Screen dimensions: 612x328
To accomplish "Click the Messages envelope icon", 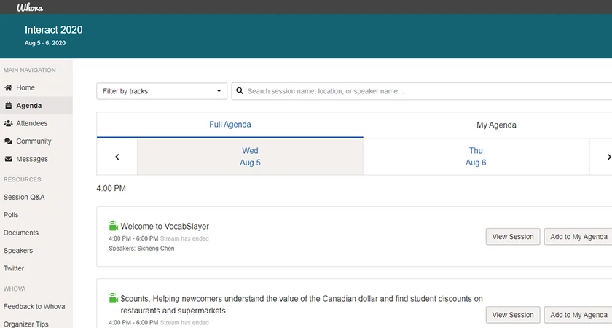I will tap(9, 159).
